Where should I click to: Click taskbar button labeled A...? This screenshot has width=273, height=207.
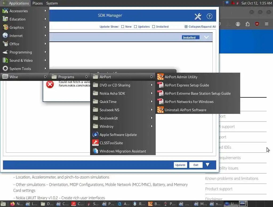pos(124,204)
